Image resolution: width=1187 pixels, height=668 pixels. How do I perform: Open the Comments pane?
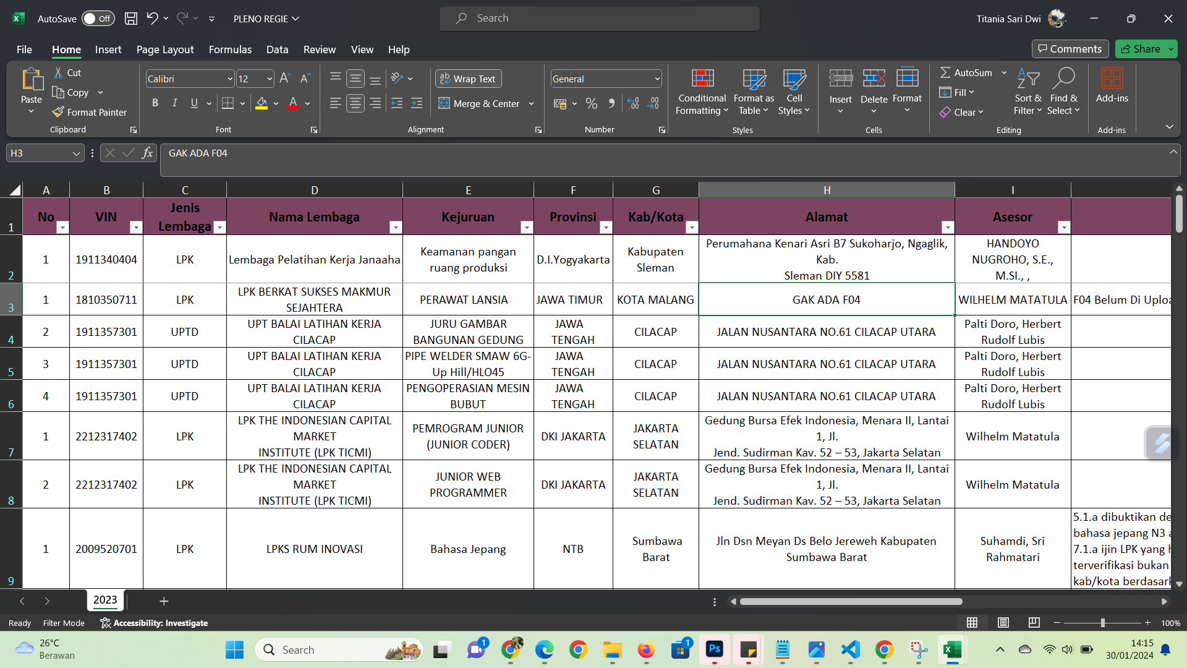click(x=1070, y=49)
